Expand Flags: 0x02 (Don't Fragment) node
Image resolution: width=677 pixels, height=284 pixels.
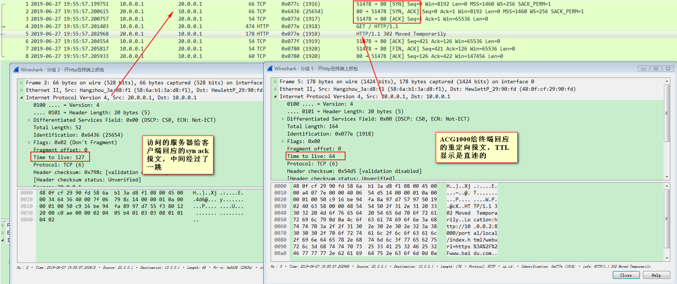point(29,143)
